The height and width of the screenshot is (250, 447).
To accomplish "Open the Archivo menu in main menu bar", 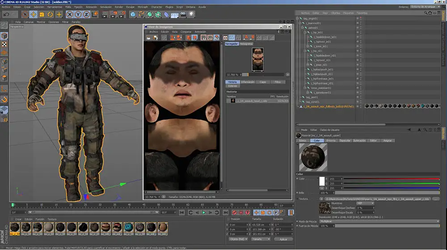I will pyautogui.click(x=6, y=7).
